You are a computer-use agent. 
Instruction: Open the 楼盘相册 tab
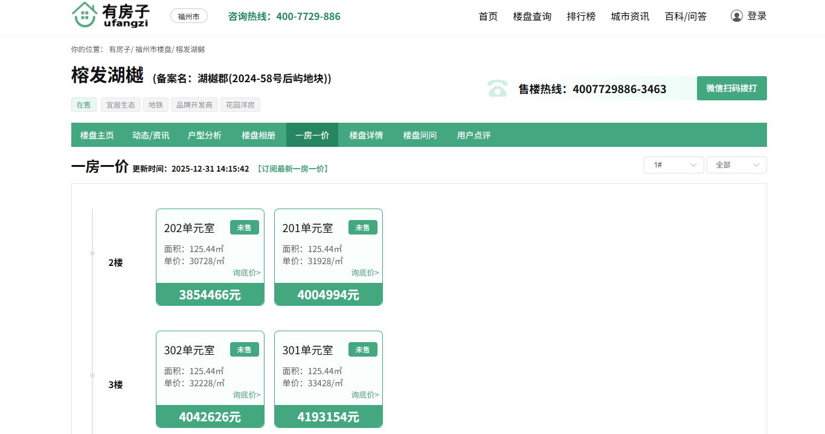pyautogui.click(x=258, y=135)
